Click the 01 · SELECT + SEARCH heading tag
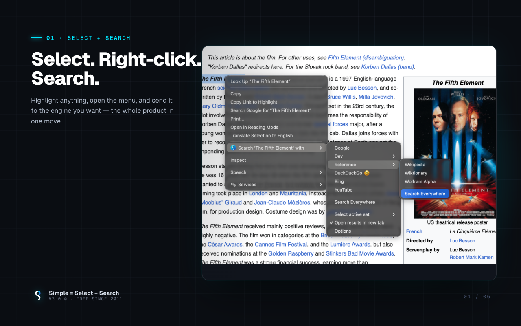Image resolution: width=521 pixels, height=326 pixels. click(88, 38)
